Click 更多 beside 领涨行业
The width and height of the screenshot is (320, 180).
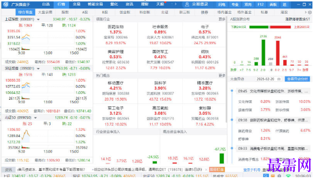point(222,19)
